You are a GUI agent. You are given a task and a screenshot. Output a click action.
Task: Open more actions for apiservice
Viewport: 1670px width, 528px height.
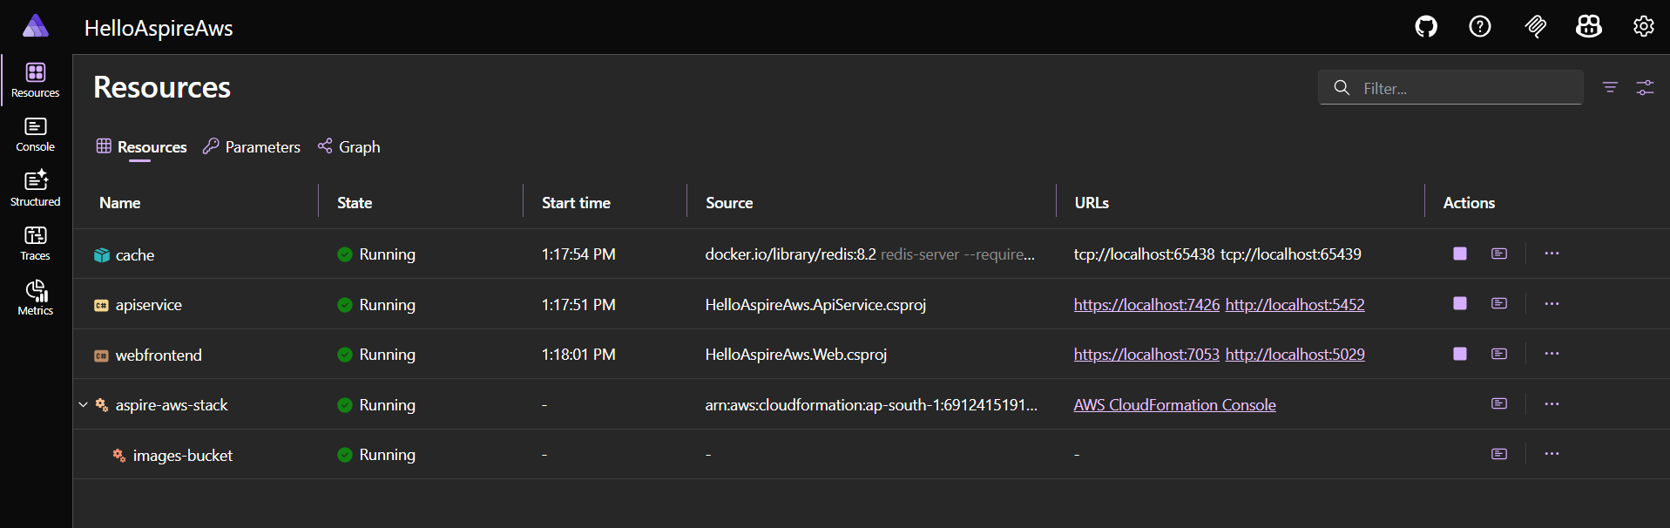click(x=1552, y=303)
